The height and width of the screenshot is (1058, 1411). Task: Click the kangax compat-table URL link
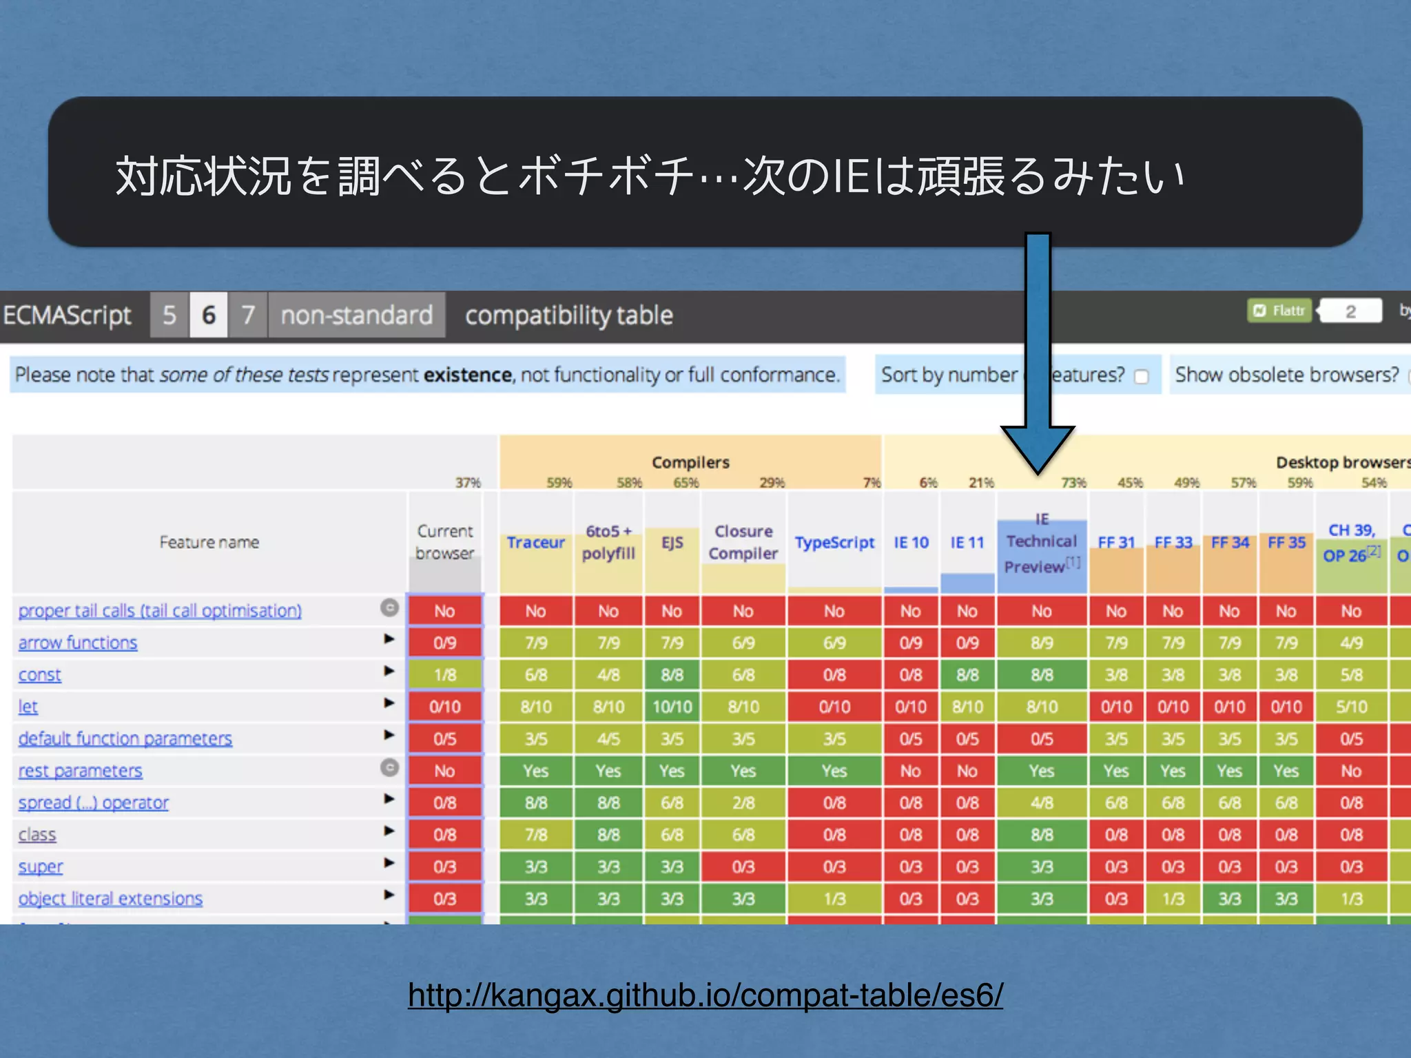pos(705,995)
